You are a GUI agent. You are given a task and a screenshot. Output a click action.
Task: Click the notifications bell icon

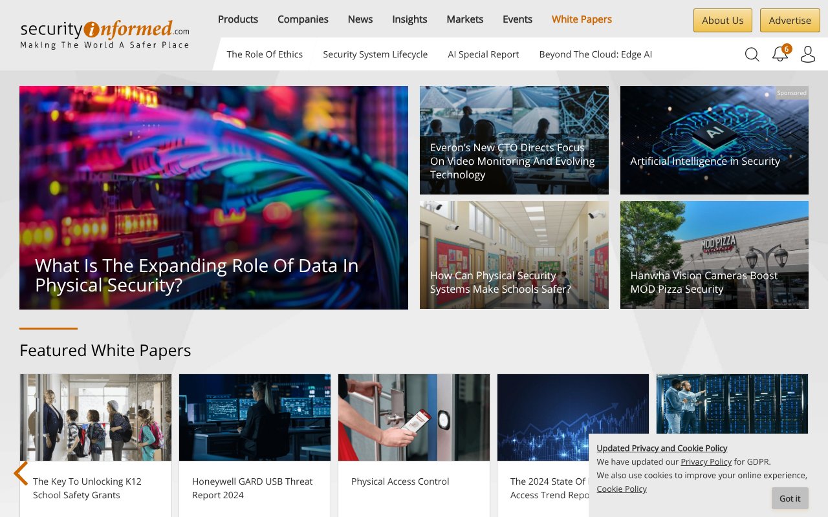coord(780,54)
